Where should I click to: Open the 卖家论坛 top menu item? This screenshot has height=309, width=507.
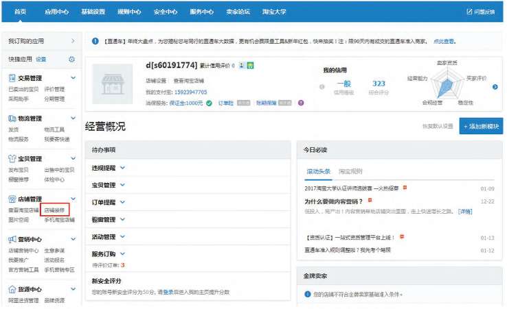tap(238, 12)
